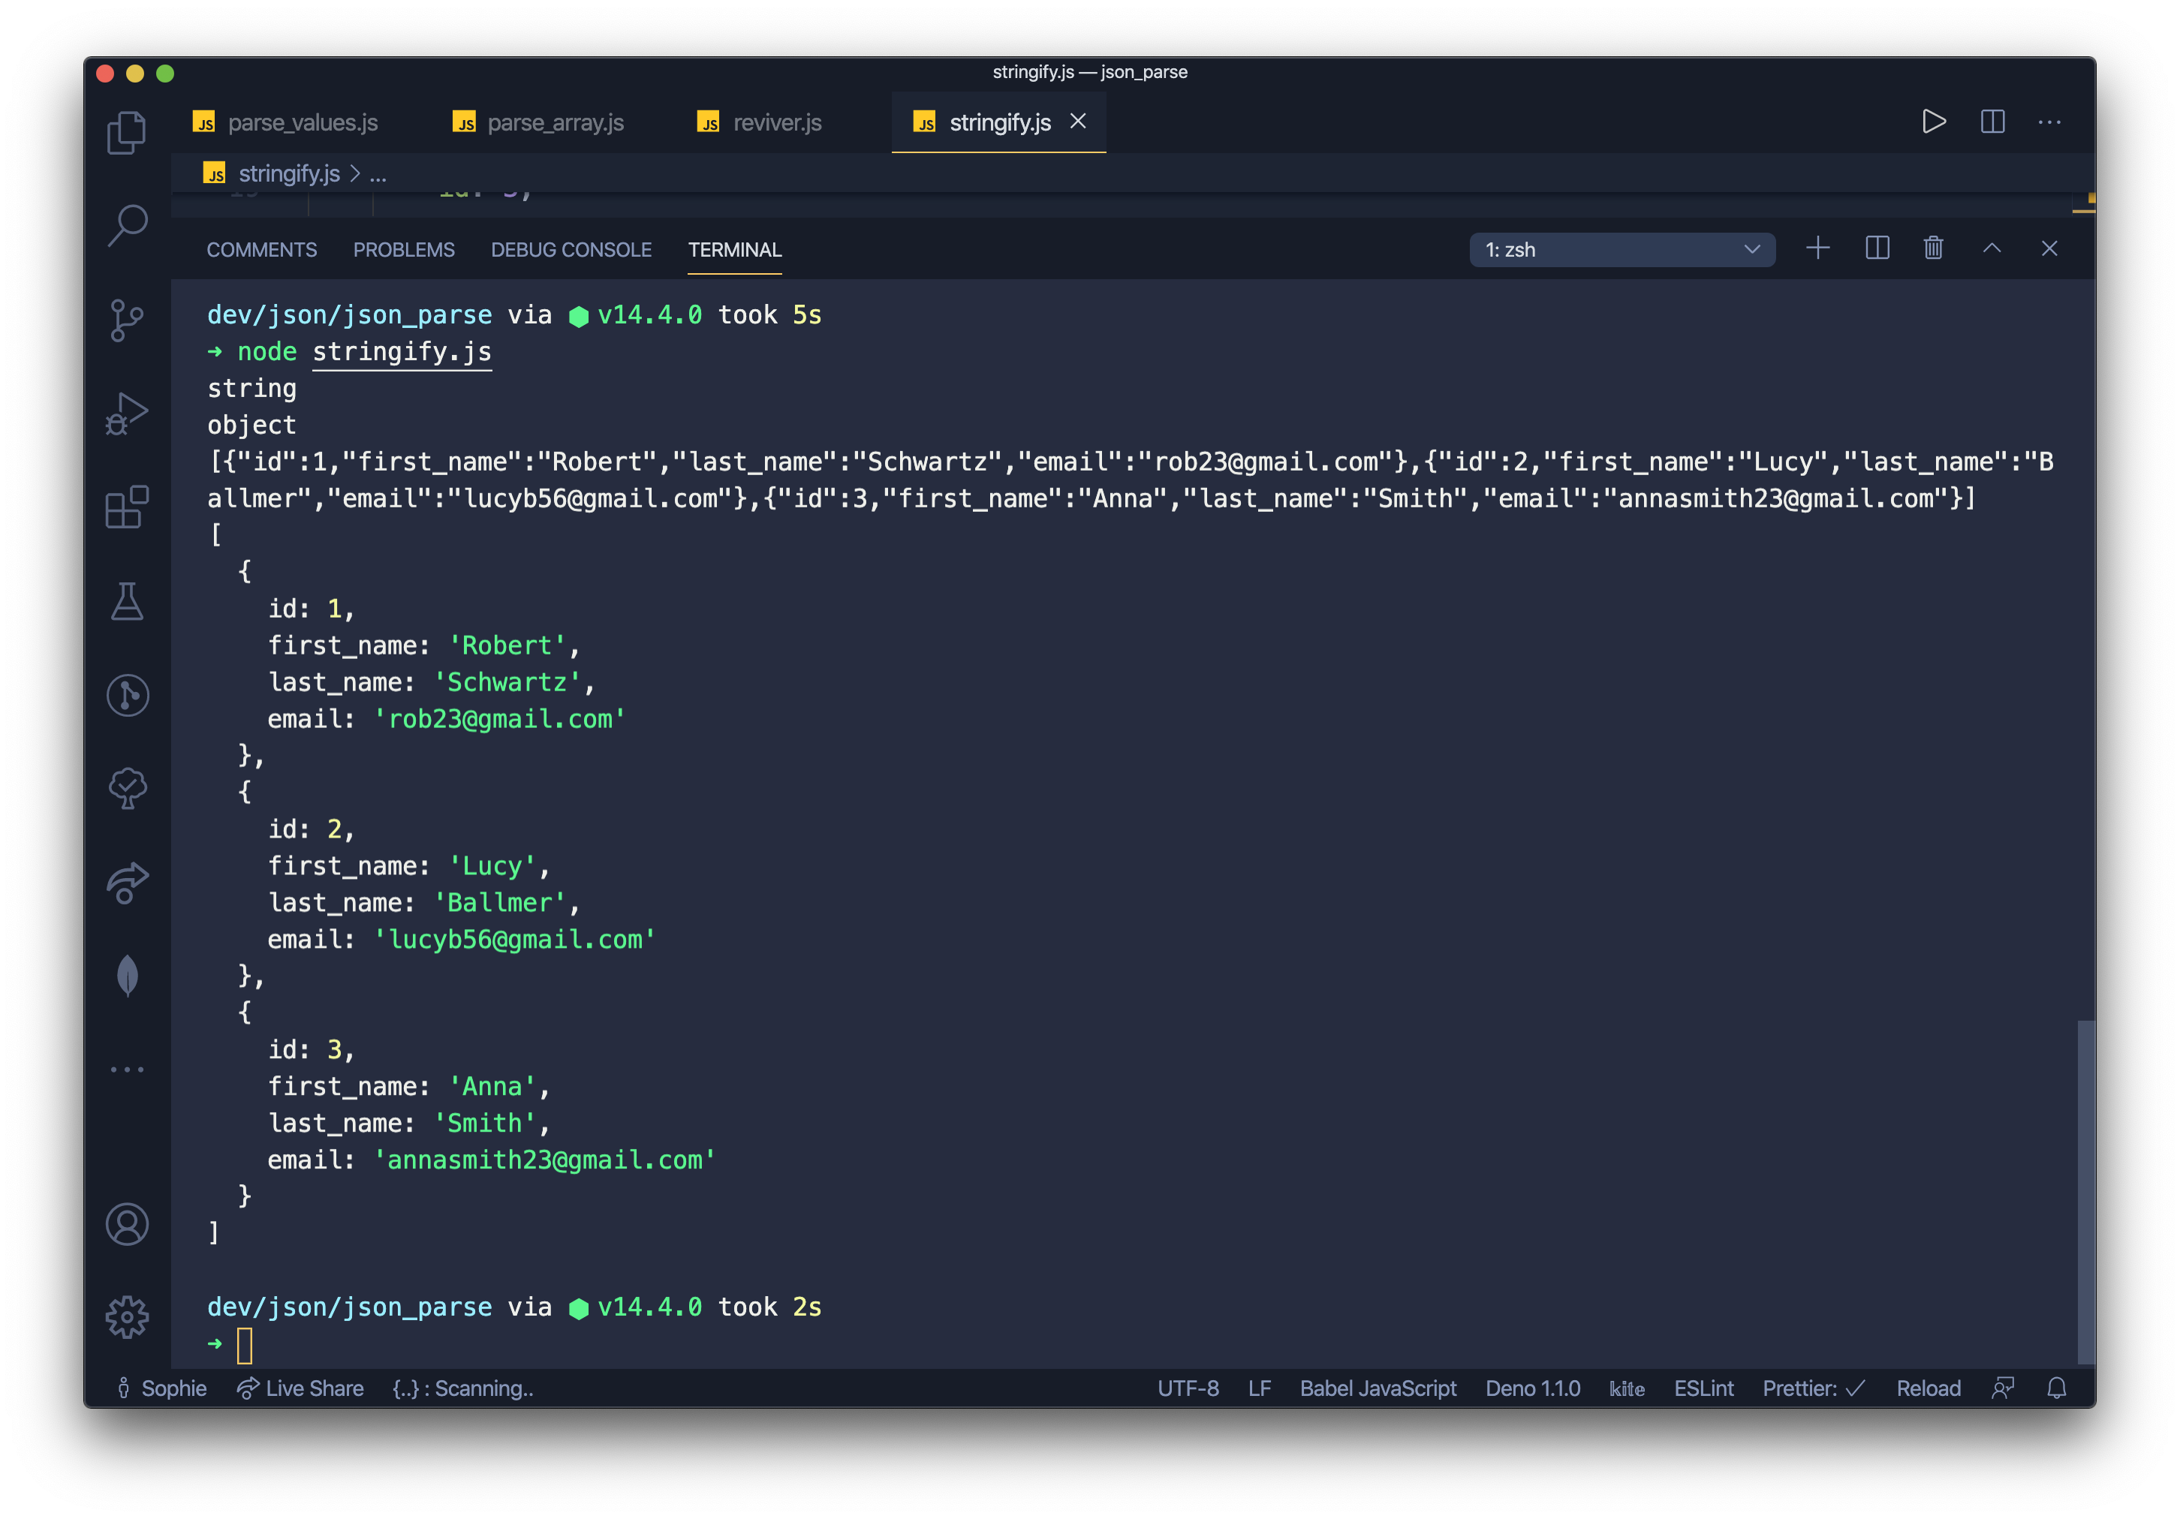This screenshot has width=2180, height=1519.
Task: Toggle split editor layout button
Action: pyautogui.click(x=1992, y=122)
